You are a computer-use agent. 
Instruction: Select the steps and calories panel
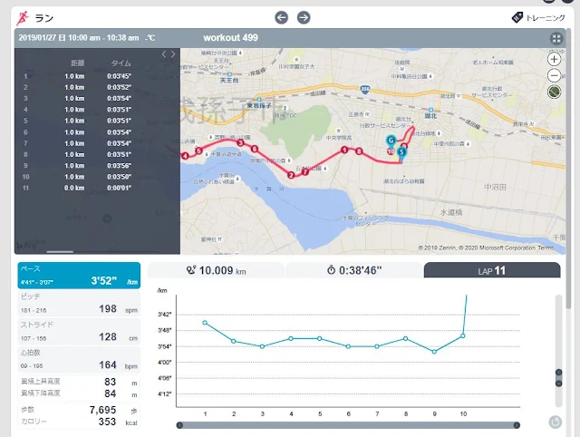pyautogui.click(x=79, y=415)
